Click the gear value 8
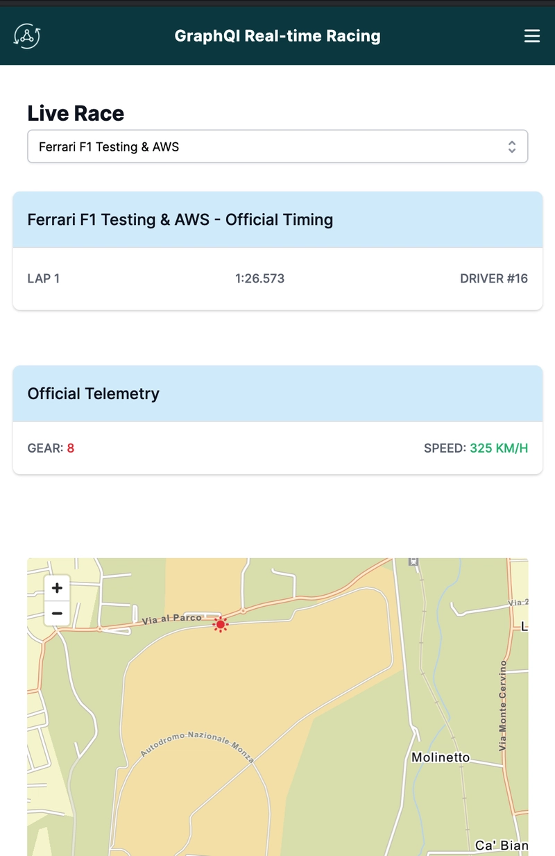Viewport: 555px width, 856px height. pos(71,448)
